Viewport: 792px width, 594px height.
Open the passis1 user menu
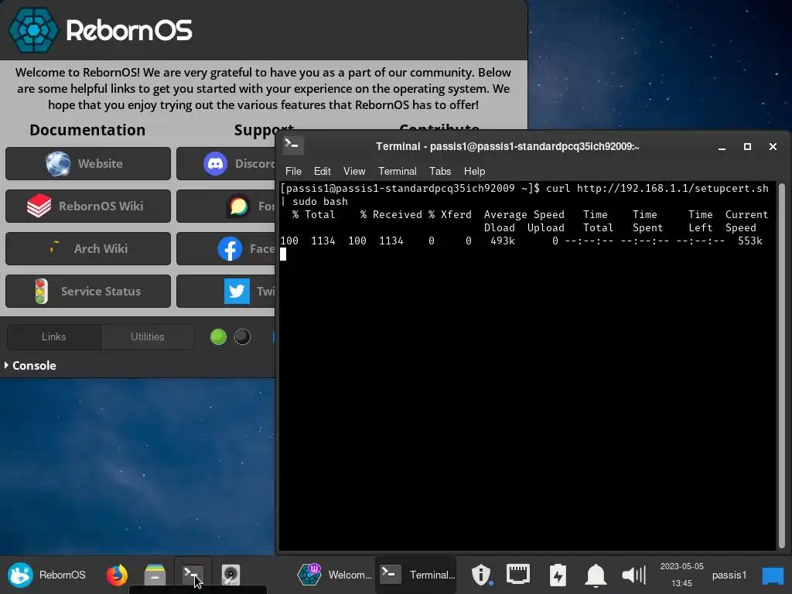click(x=729, y=575)
